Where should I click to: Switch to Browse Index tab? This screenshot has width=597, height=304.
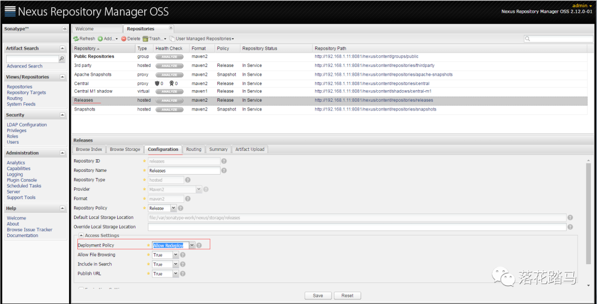(88, 150)
